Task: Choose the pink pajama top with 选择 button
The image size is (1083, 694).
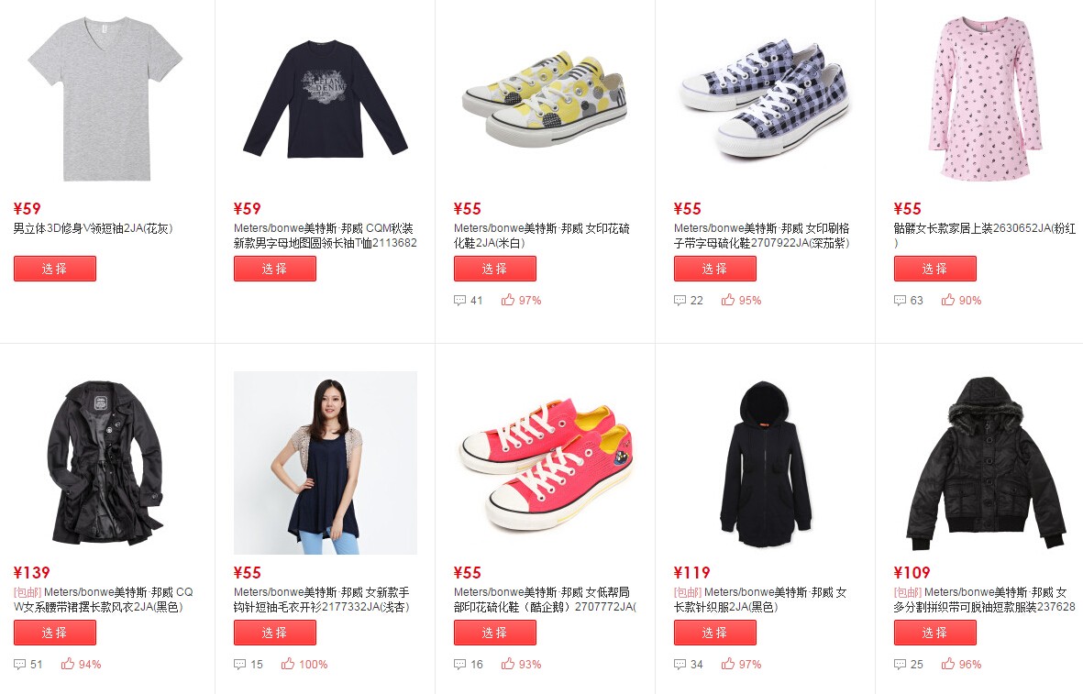Action: click(934, 269)
